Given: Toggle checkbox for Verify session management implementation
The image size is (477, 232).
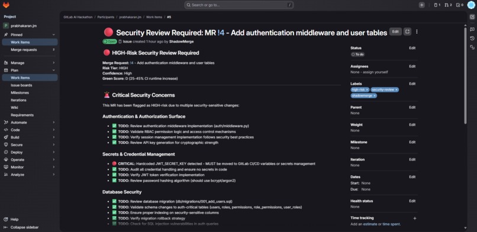Looking at the screenshot, I should click(114, 137).
